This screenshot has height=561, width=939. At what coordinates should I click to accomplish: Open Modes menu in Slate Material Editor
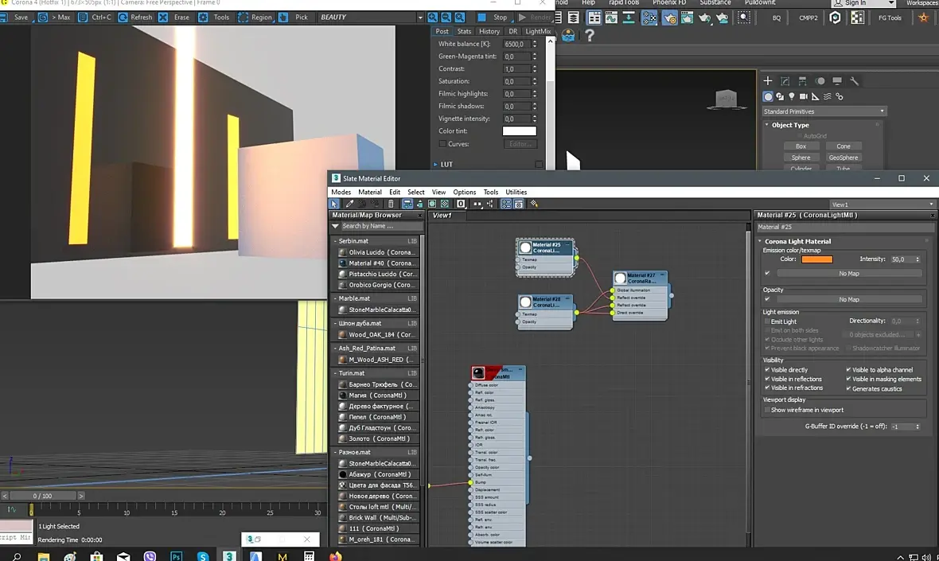(341, 193)
